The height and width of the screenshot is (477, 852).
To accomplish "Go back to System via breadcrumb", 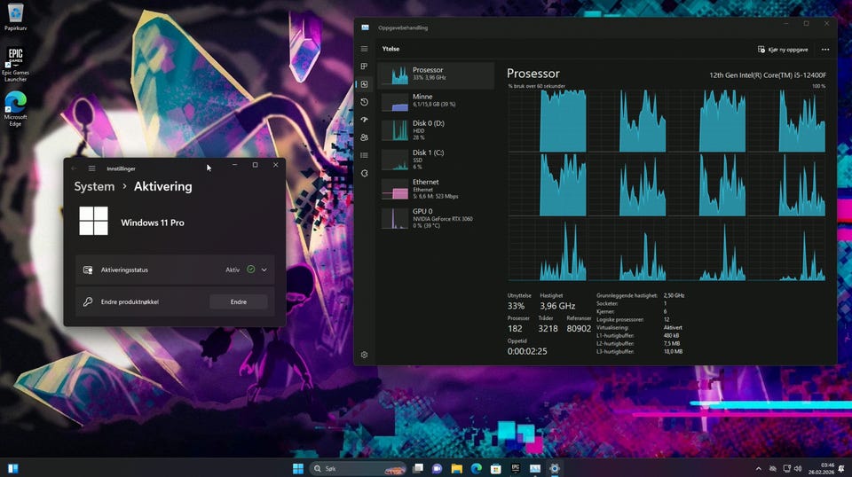I will coord(94,186).
